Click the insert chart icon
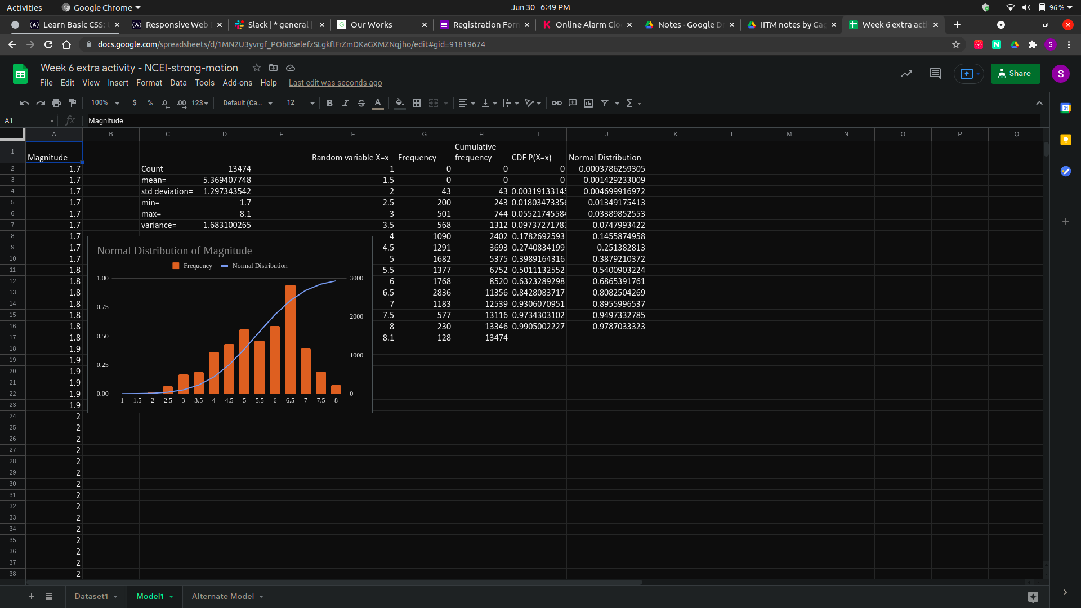The width and height of the screenshot is (1081, 608). click(x=588, y=103)
